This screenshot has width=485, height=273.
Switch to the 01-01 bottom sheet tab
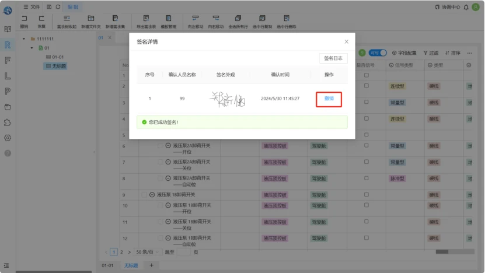point(107,265)
